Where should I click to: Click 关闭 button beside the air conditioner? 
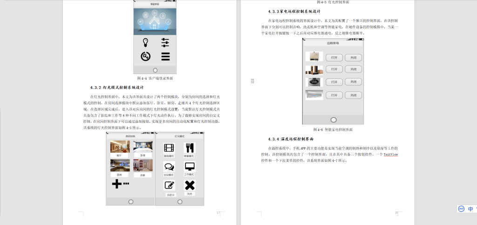click(x=353, y=95)
